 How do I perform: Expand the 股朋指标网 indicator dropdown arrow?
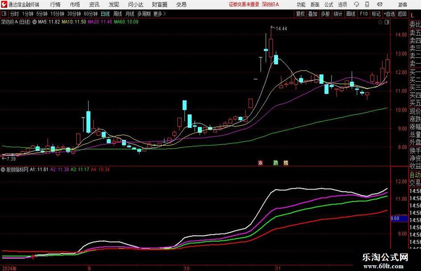point(3,170)
